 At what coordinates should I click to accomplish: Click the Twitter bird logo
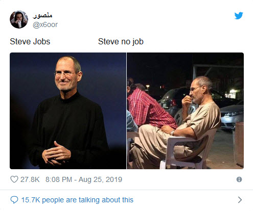pos(239,16)
